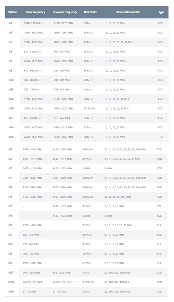Click the 5G Band column header
This screenshot has width=174, height=302.
pos(12,12)
